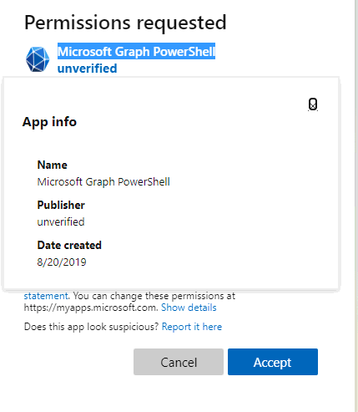Click the Cancel button

(x=179, y=362)
